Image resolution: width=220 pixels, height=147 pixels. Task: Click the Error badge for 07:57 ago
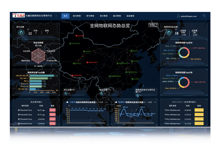53,115
